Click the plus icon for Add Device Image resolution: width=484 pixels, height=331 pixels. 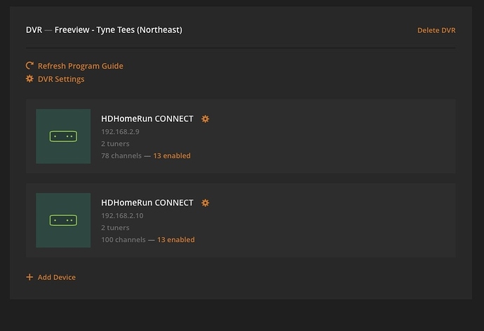[29, 277]
